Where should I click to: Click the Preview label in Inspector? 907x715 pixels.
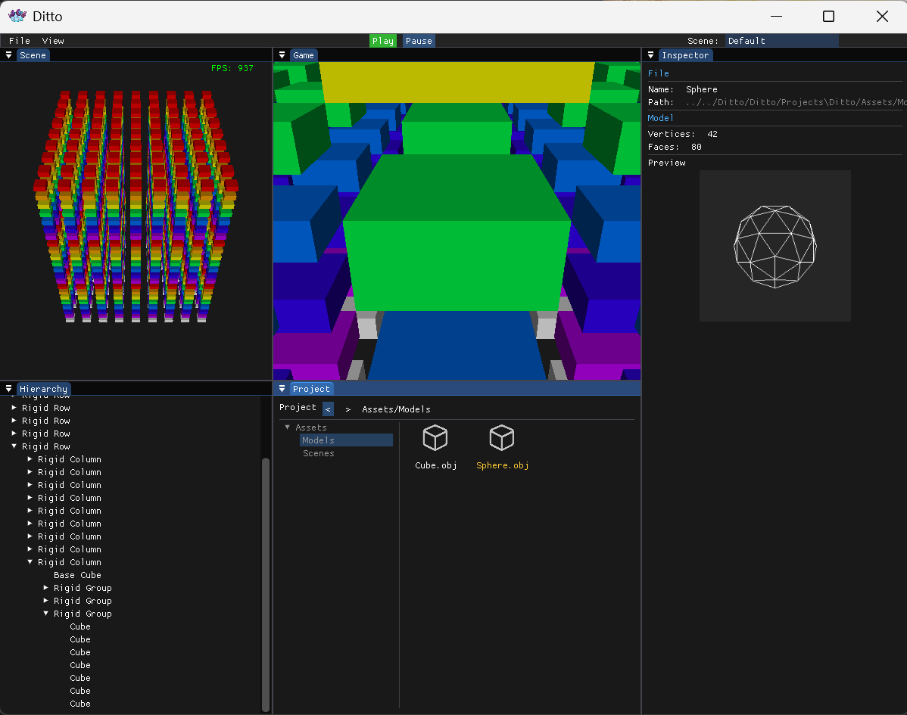(666, 163)
